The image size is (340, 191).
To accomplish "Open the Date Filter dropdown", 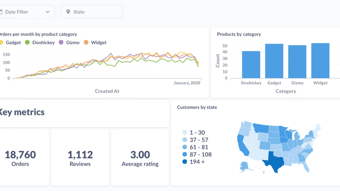I will point(27,12).
